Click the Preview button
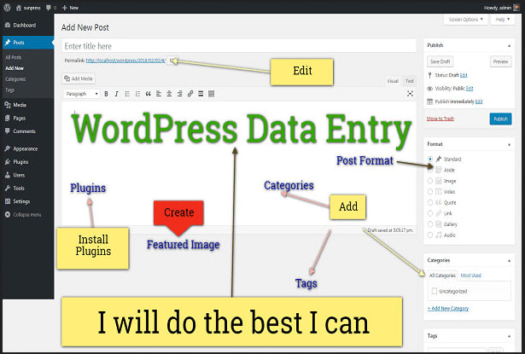 click(500, 61)
